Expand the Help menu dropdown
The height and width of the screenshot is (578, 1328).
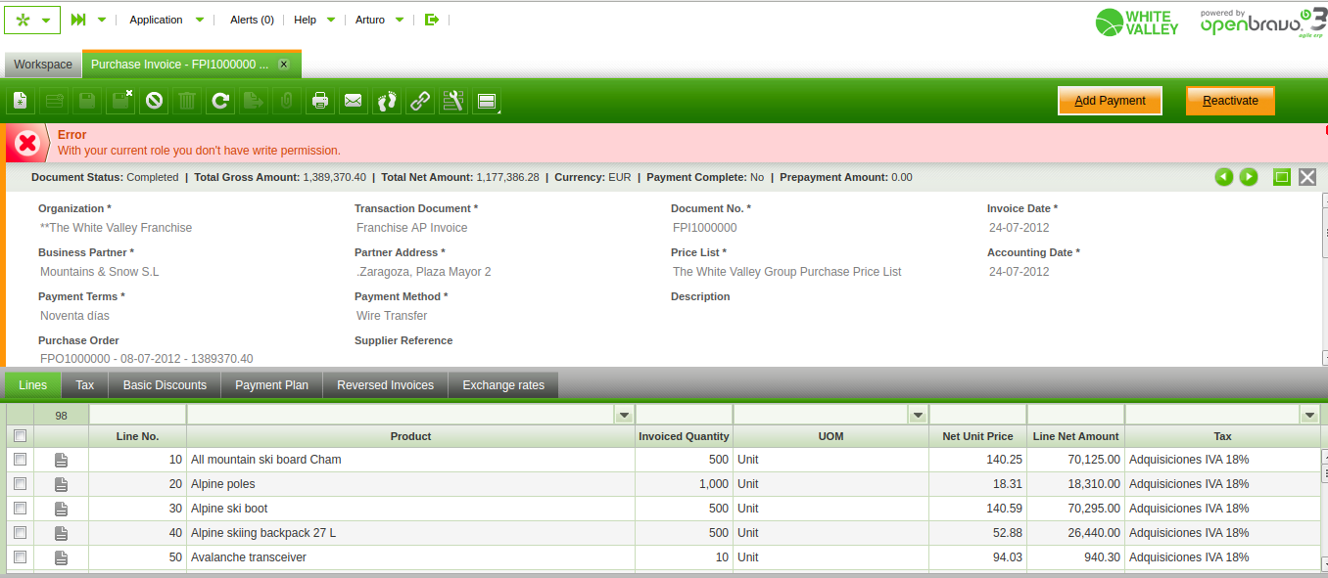(331, 20)
